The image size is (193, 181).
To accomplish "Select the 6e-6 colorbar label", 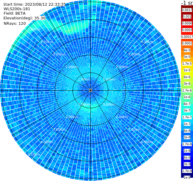I will pyautogui.click(x=187, y=77).
